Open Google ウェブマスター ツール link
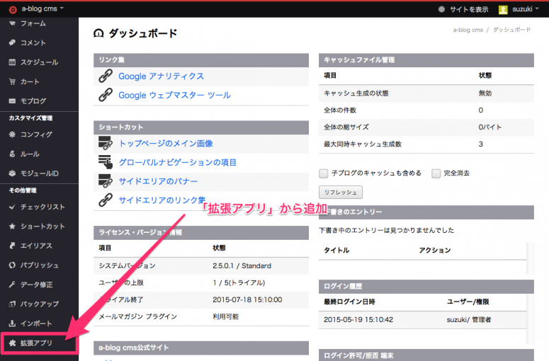This screenshot has height=361, width=549. point(174,95)
